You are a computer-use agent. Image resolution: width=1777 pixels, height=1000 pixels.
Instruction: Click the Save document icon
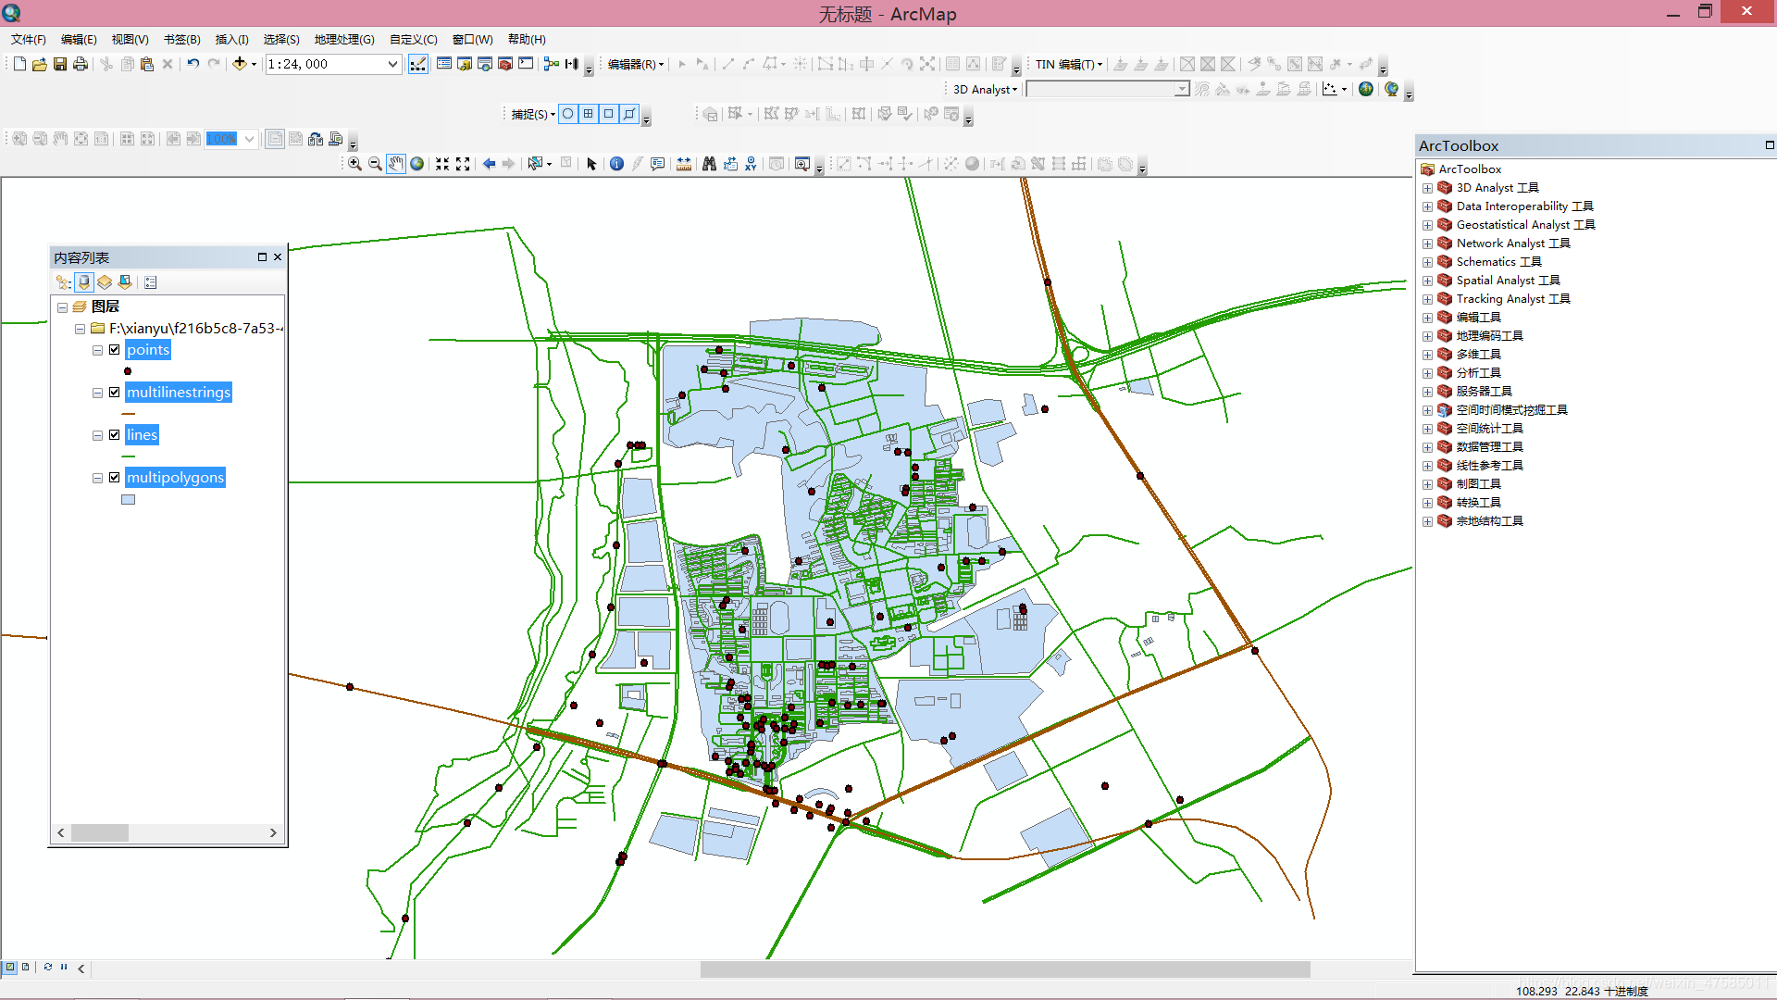(x=60, y=64)
